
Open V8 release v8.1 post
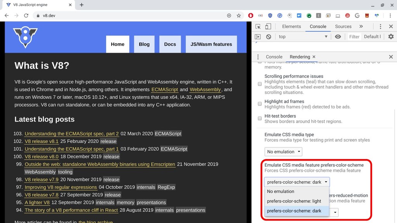click(x=41, y=141)
